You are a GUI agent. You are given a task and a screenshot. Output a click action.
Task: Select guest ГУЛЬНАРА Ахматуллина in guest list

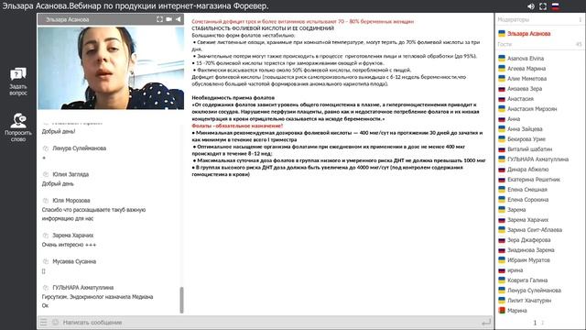click(x=537, y=159)
